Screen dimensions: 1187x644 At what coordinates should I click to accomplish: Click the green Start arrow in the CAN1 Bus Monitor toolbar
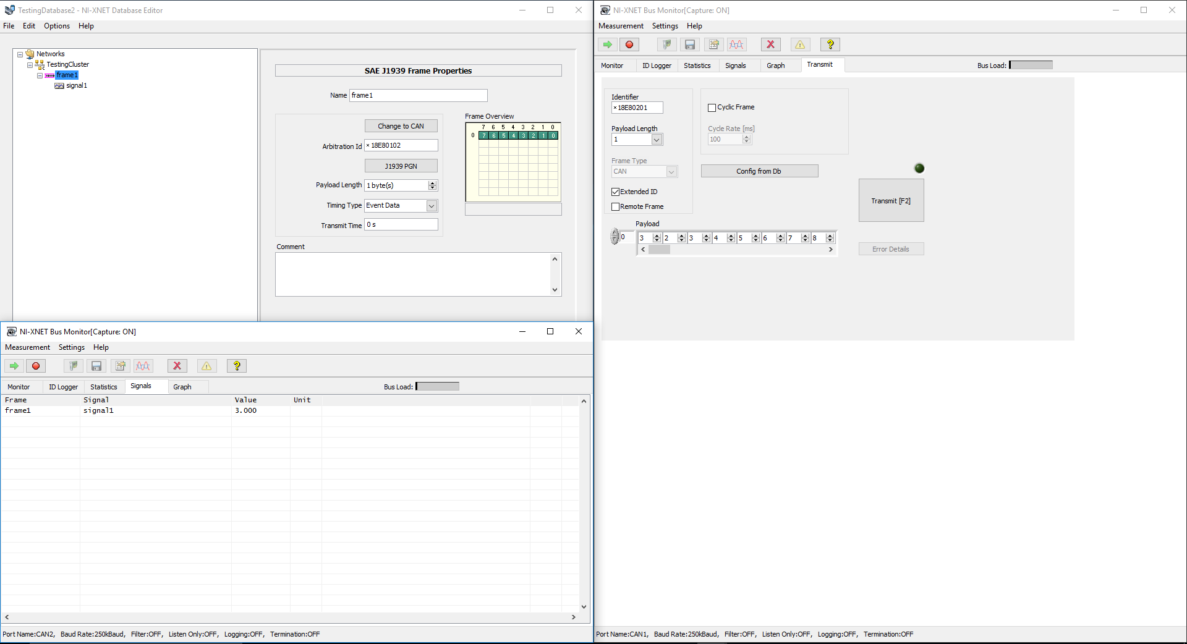607,44
